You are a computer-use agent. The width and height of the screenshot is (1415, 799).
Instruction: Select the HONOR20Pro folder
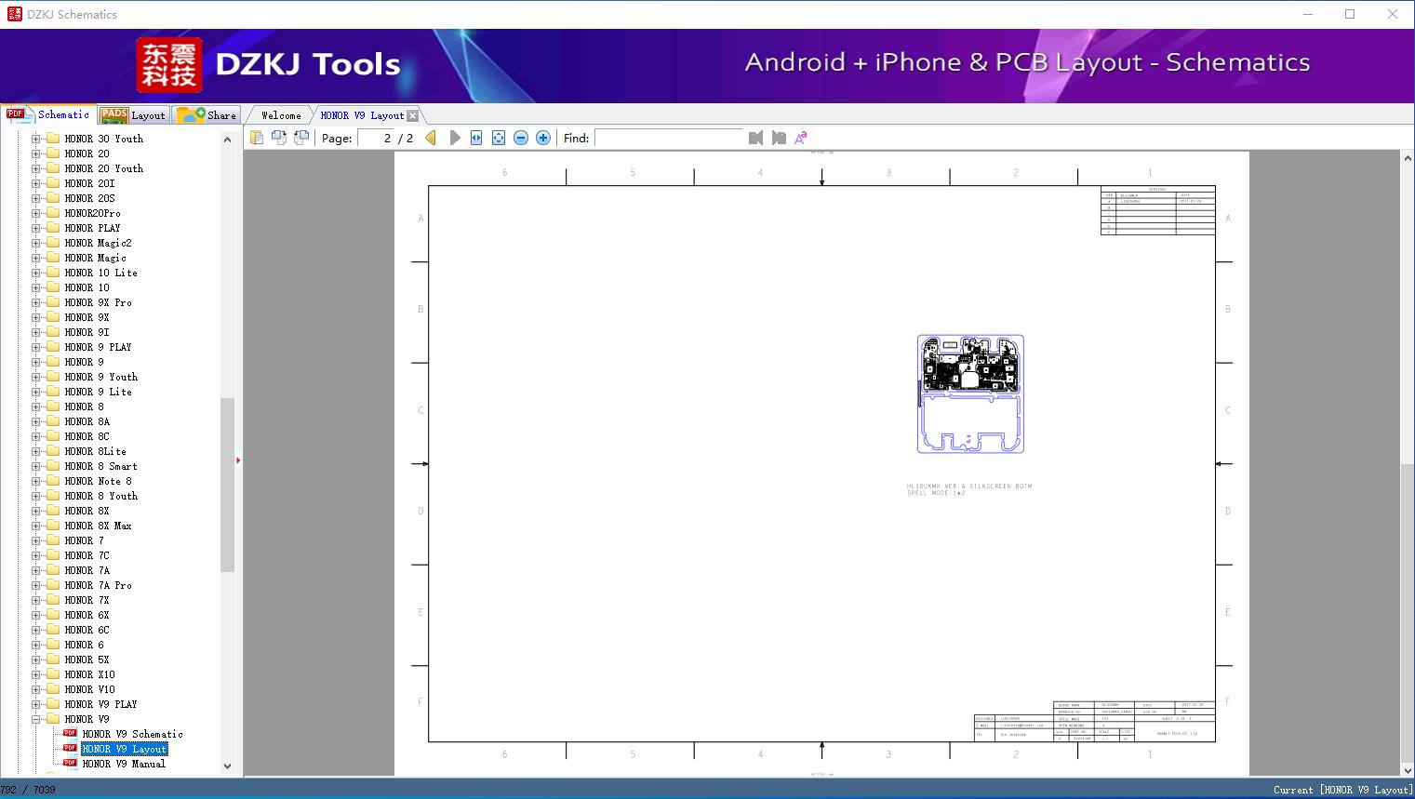click(x=92, y=213)
